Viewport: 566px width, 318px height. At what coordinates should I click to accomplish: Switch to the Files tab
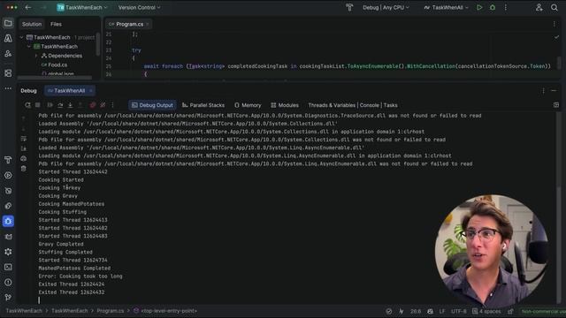[56, 24]
